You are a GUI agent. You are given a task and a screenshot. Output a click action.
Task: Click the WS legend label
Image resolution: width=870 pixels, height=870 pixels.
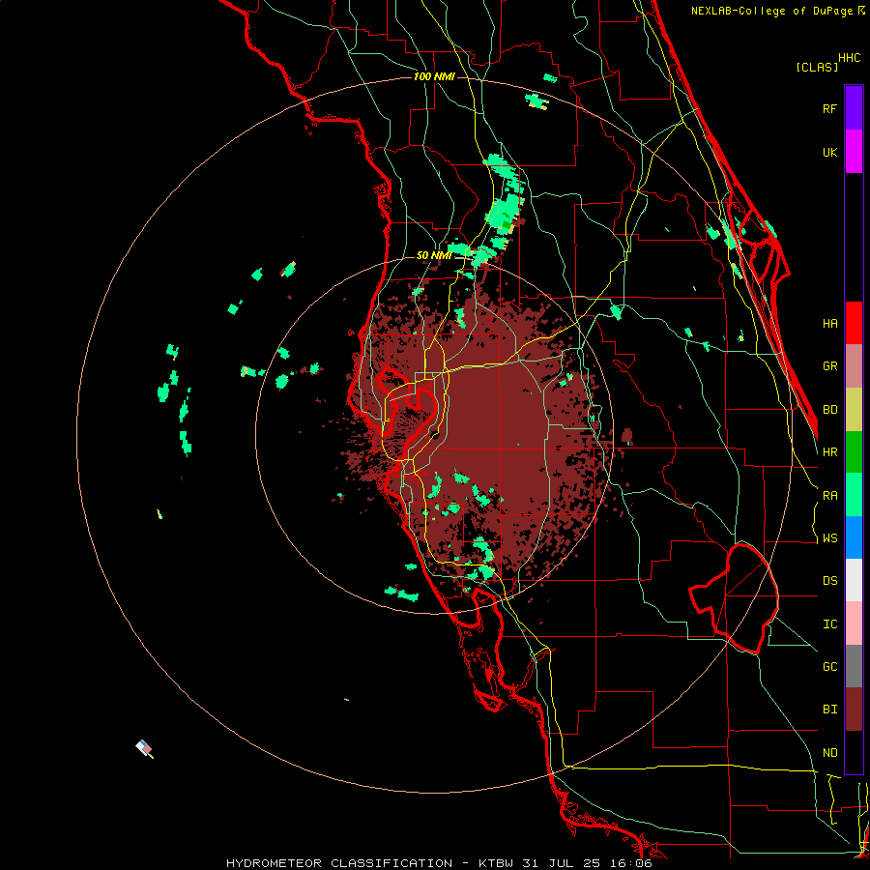point(829,538)
